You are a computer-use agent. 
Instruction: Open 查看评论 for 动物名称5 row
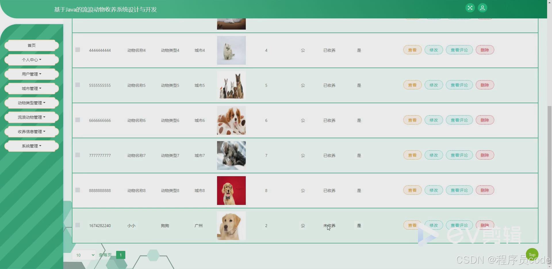(x=459, y=85)
